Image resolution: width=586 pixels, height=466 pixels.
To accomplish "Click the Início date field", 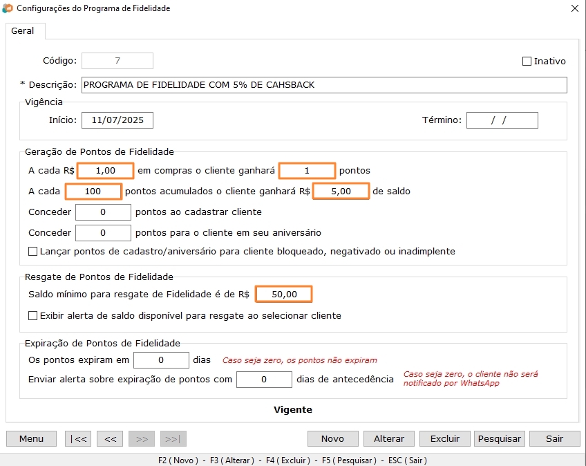I will pos(116,120).
